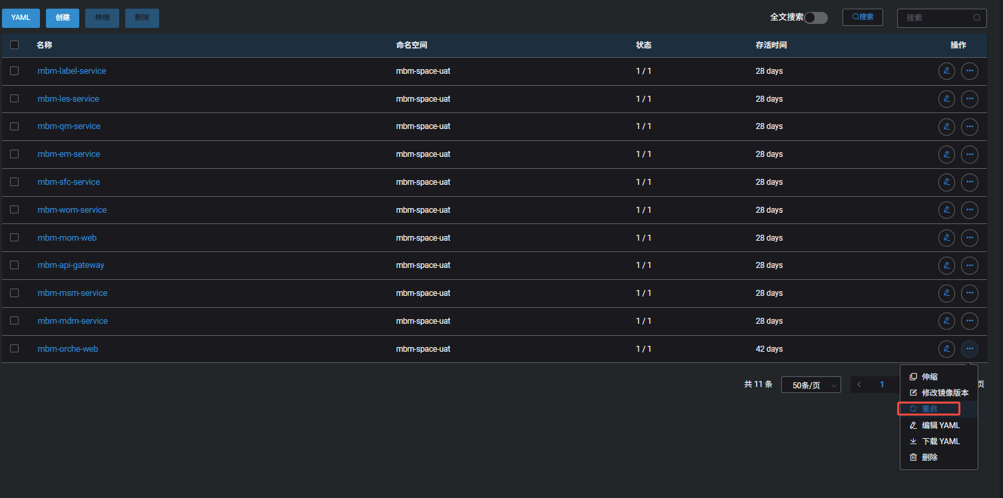
Task: Click the previous page arrow in pagination
Action: 859,384
